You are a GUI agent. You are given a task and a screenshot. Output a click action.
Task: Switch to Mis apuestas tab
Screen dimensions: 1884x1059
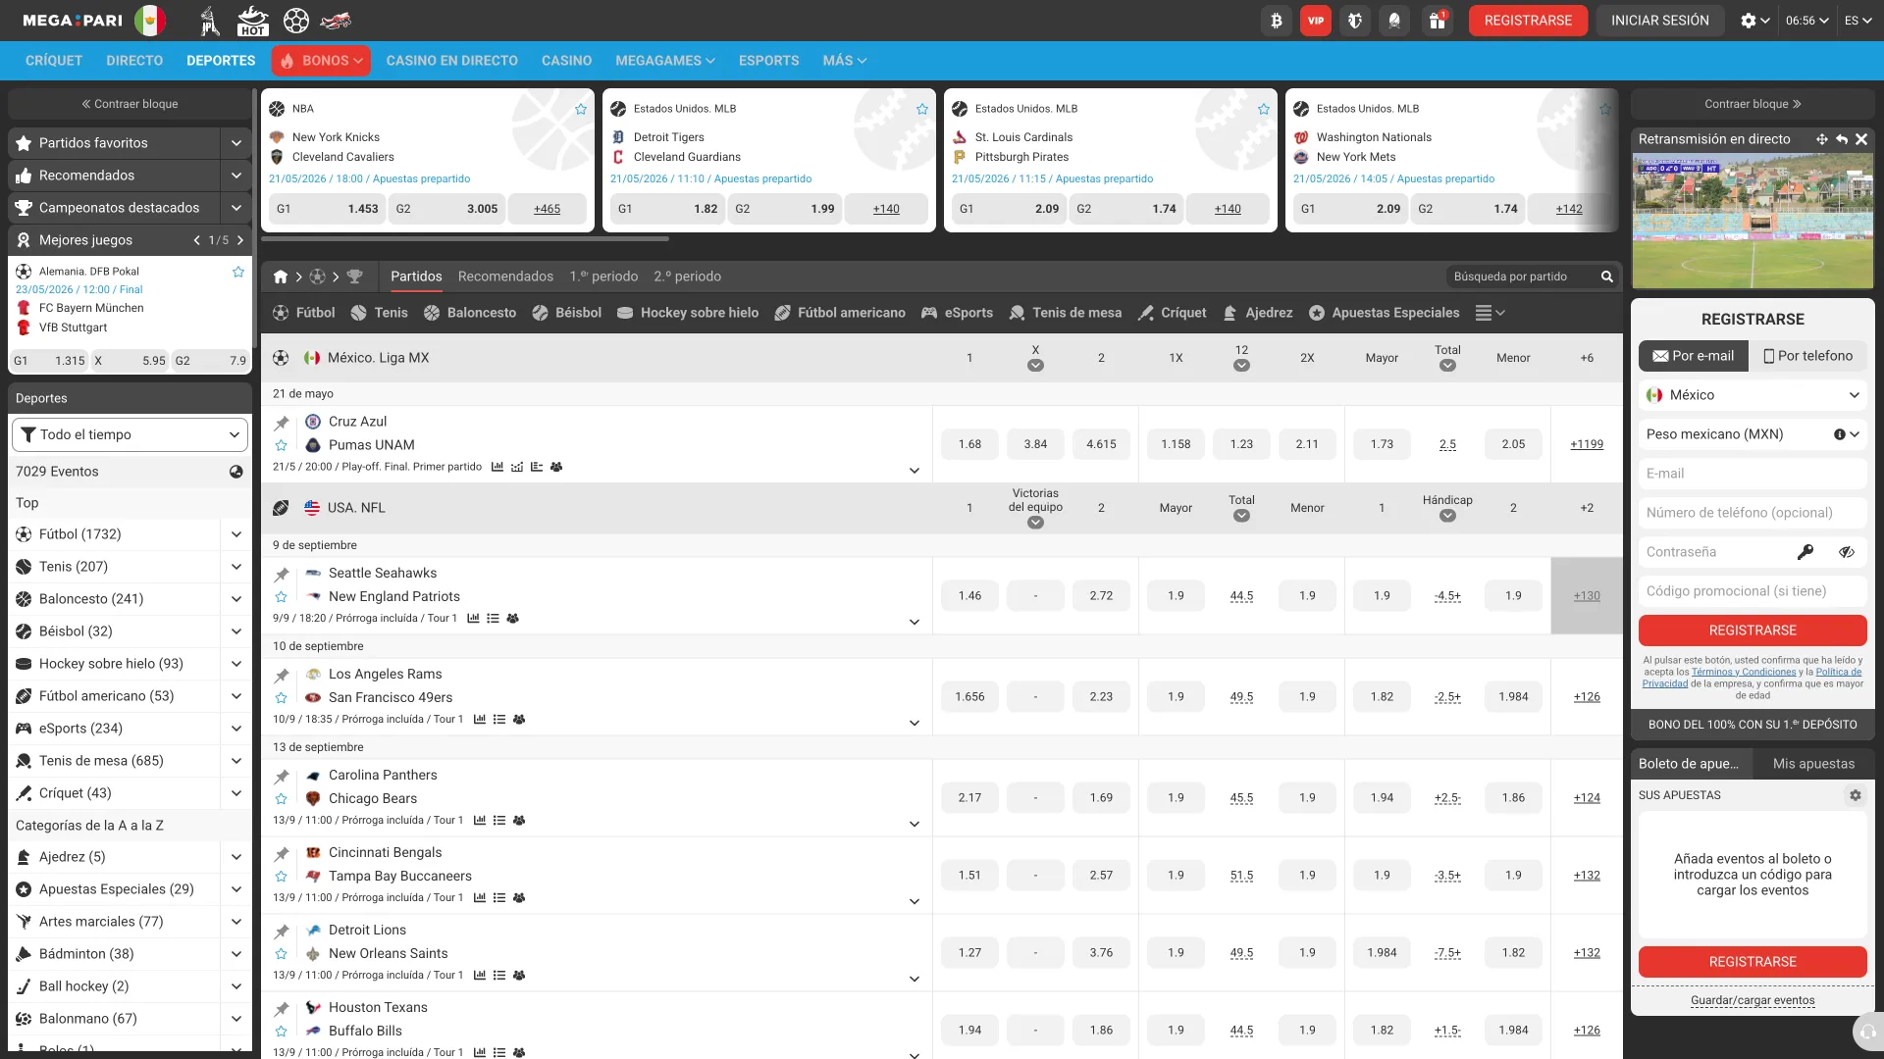coord(1813,764)
